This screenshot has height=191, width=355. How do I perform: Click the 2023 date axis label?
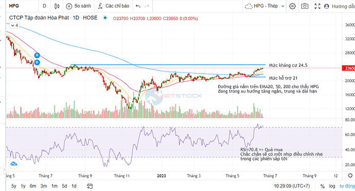point(162,176)
